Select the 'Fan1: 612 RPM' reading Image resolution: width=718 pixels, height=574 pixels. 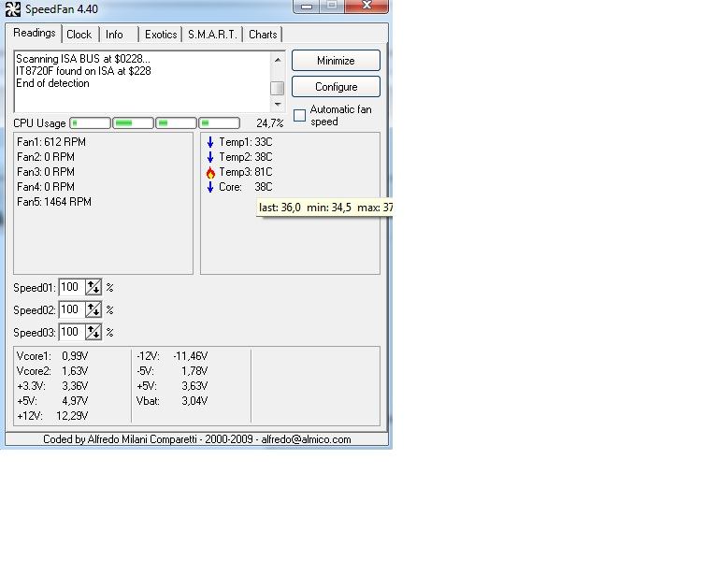pyautogui.click(x=51, y=142)
